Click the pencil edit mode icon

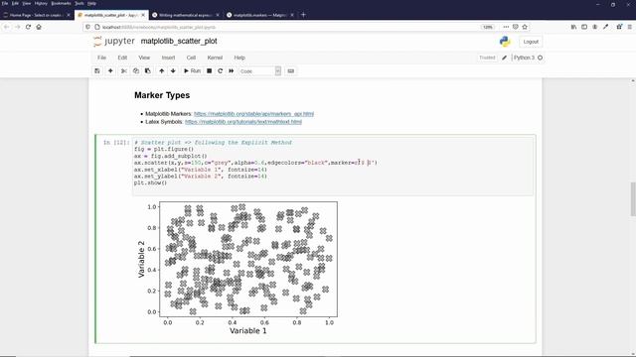pos(504,58)
